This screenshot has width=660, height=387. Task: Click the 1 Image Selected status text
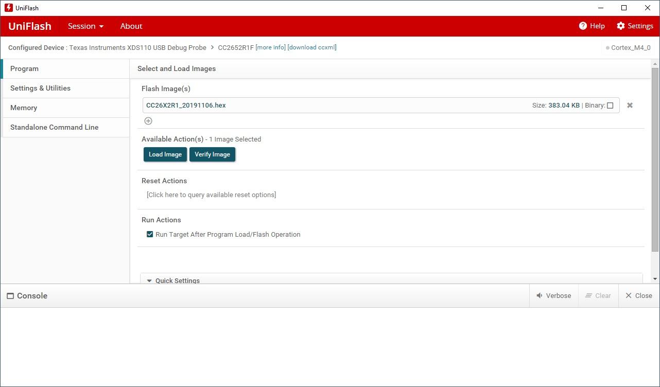(235, 139)
